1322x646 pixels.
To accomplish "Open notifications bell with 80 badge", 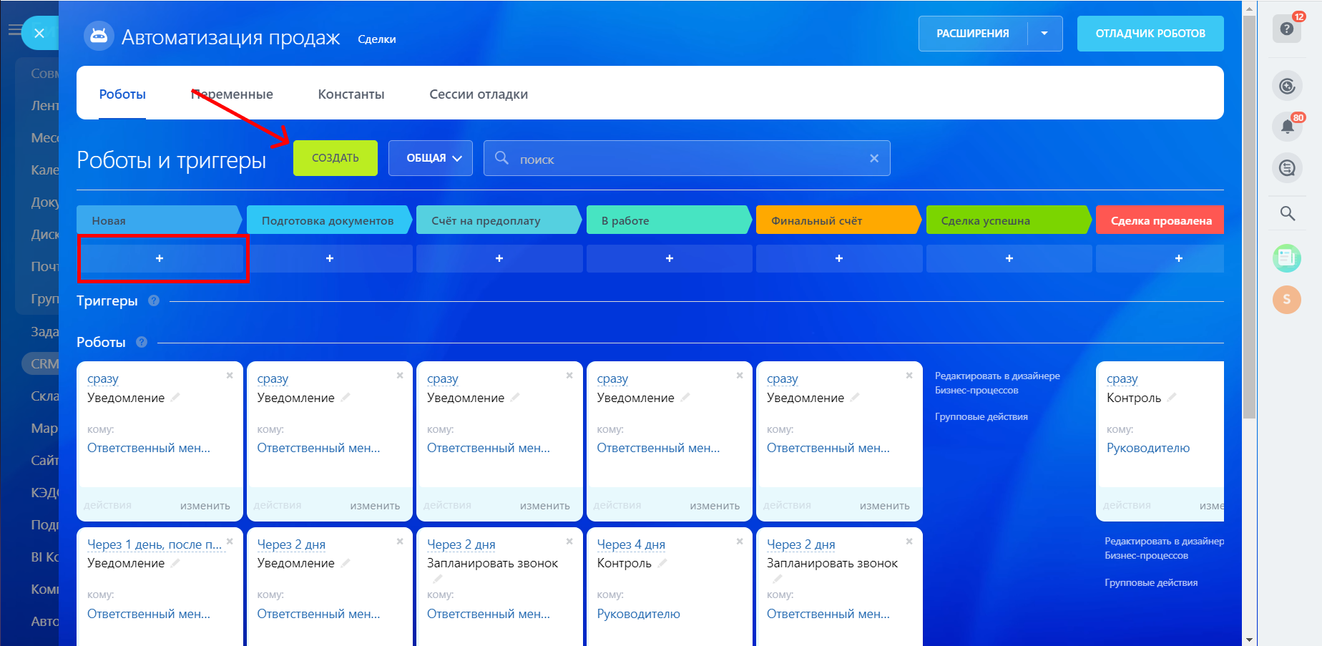I will [1287, 127].
